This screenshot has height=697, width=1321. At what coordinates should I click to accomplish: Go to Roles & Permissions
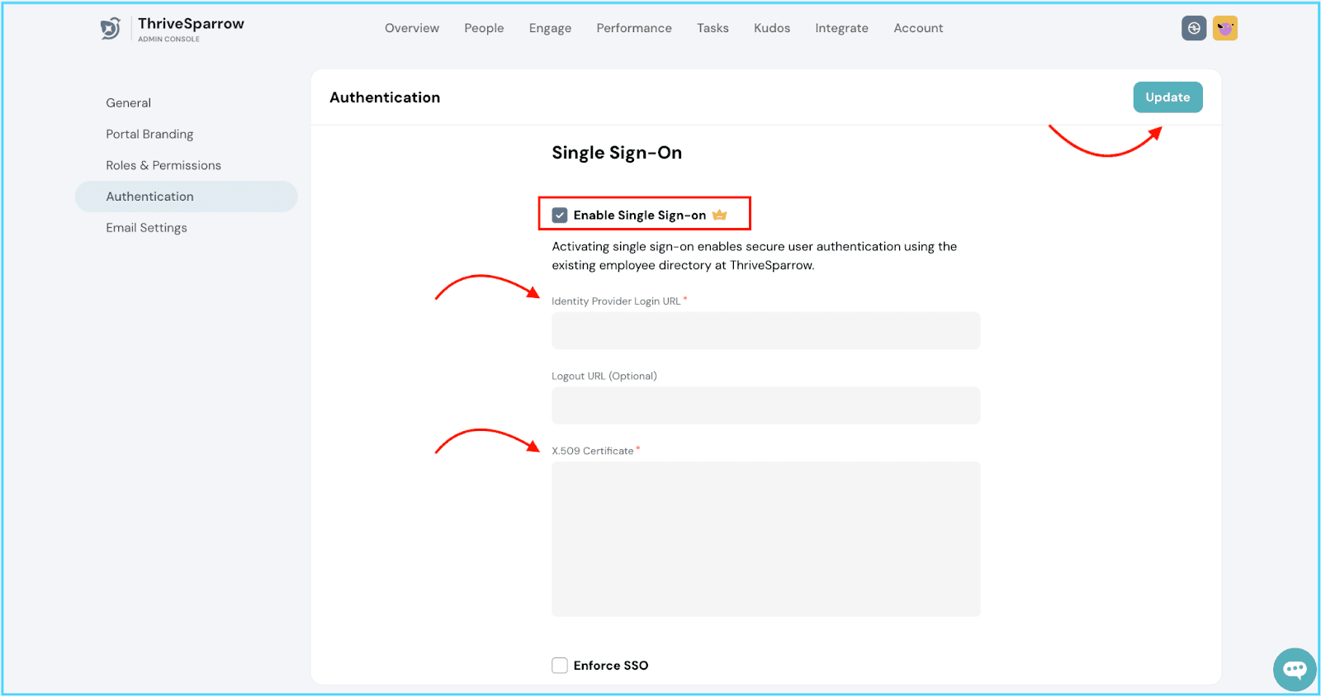tap(163, 166)
